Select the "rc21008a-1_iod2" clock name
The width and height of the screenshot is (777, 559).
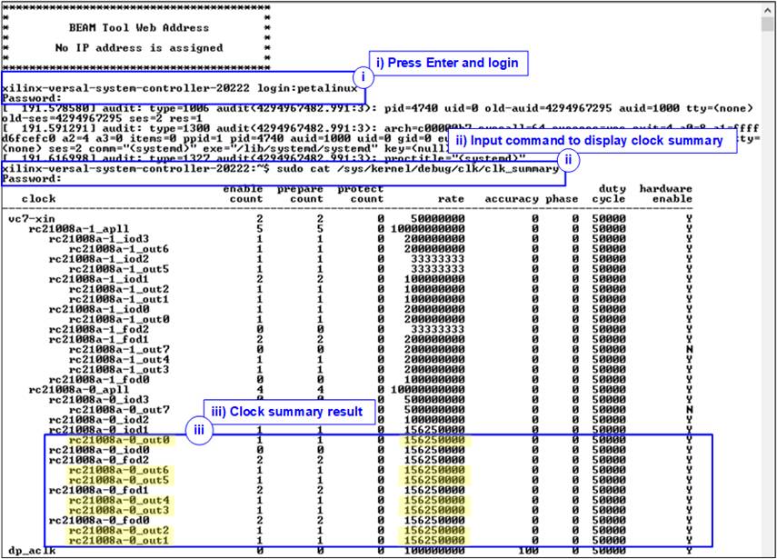click(x=99, y=259)
